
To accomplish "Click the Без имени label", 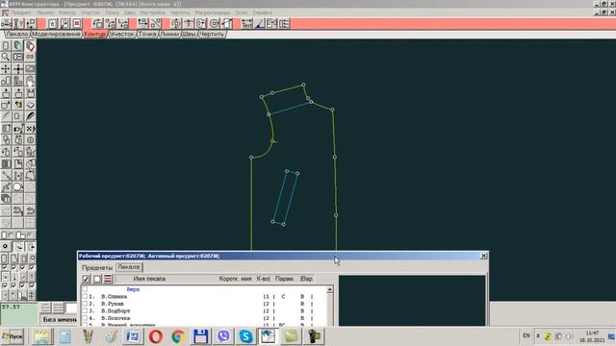I will pyautogui.click(x=60, y=319).
